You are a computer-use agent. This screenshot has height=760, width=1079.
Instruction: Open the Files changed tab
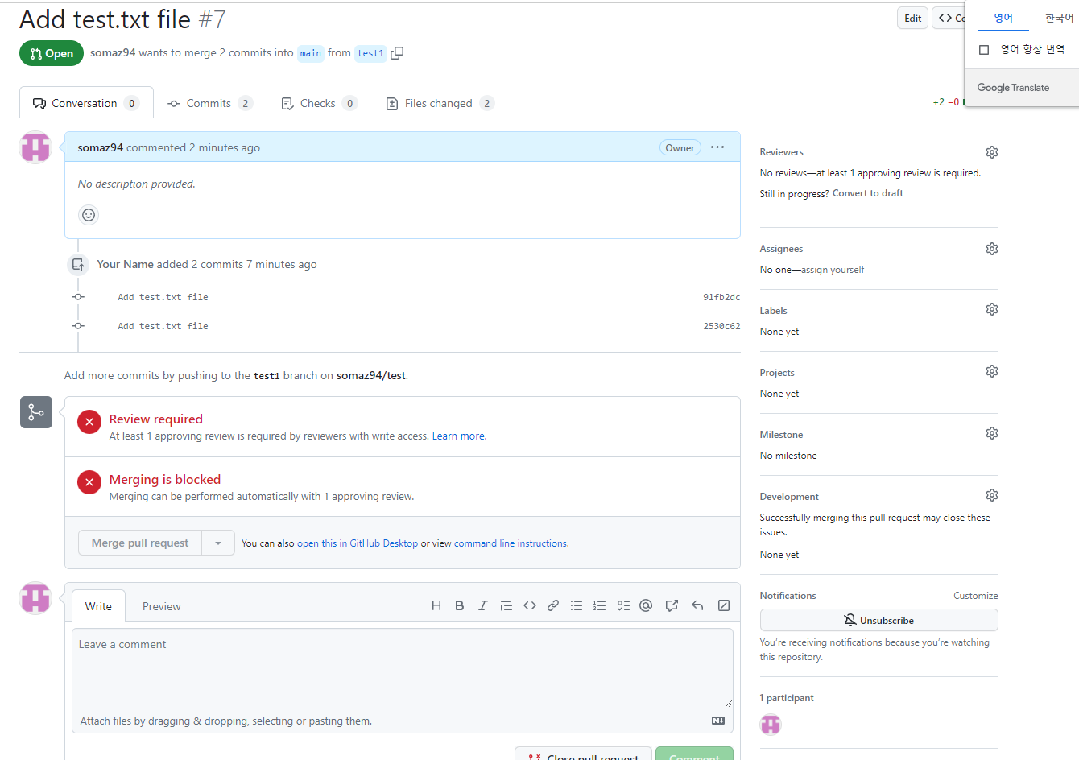click(440, 103)
